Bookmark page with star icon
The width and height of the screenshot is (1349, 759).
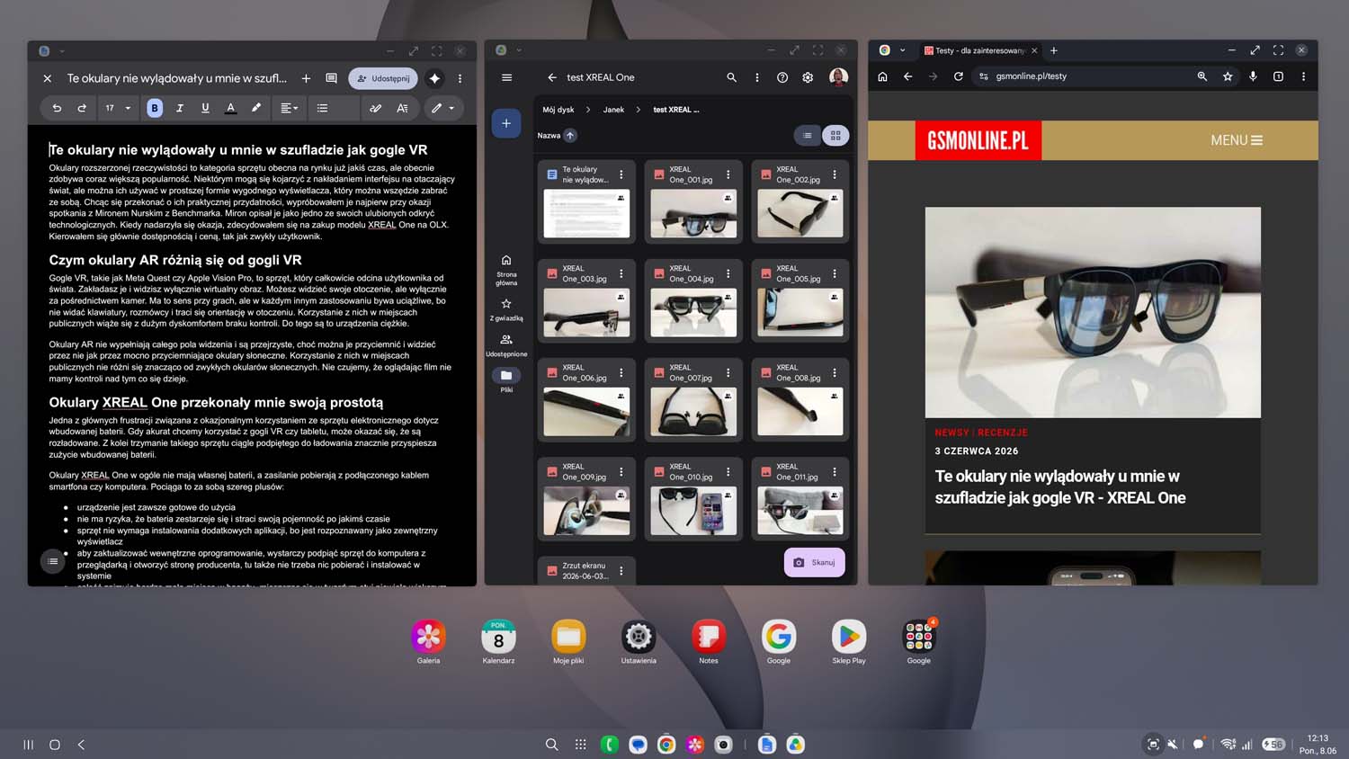pyautogui.click(x=1227, y=76)
